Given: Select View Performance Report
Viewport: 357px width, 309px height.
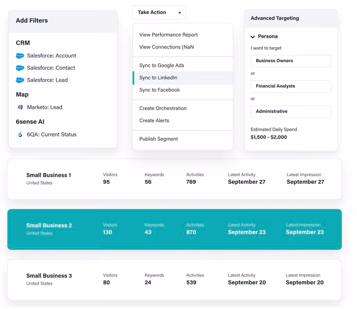Looking at the screenshot, I should tap(168, 35).
